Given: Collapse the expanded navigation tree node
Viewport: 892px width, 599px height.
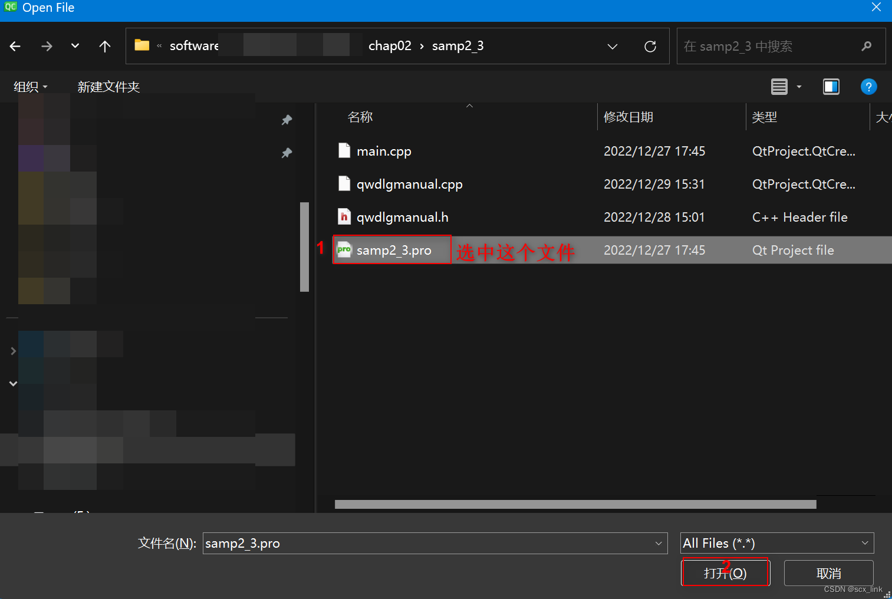Looking at the screenshot, I should pyautogui.click(x=13, y=384).
